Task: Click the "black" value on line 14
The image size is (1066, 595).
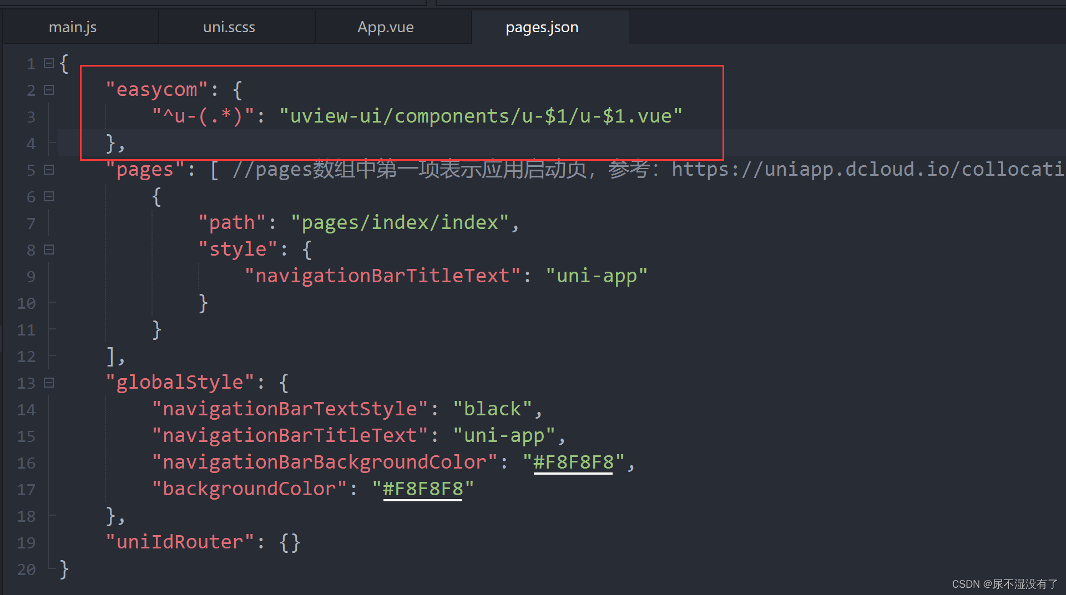Action: pos(493,409)
